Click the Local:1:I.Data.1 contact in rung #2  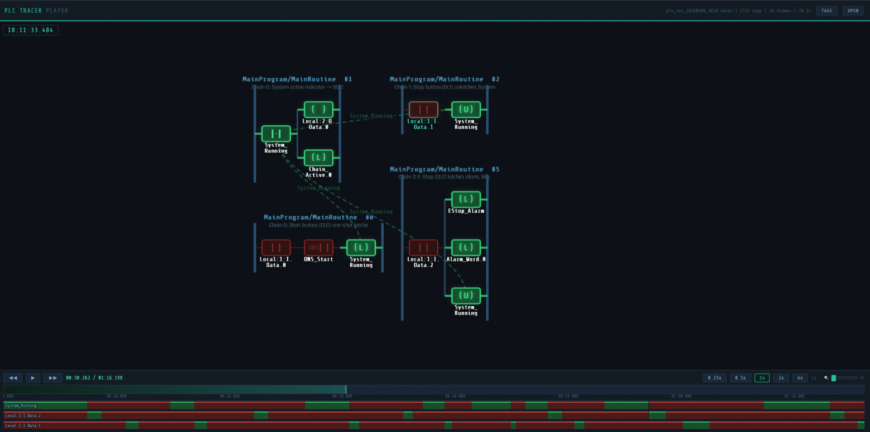423,110
